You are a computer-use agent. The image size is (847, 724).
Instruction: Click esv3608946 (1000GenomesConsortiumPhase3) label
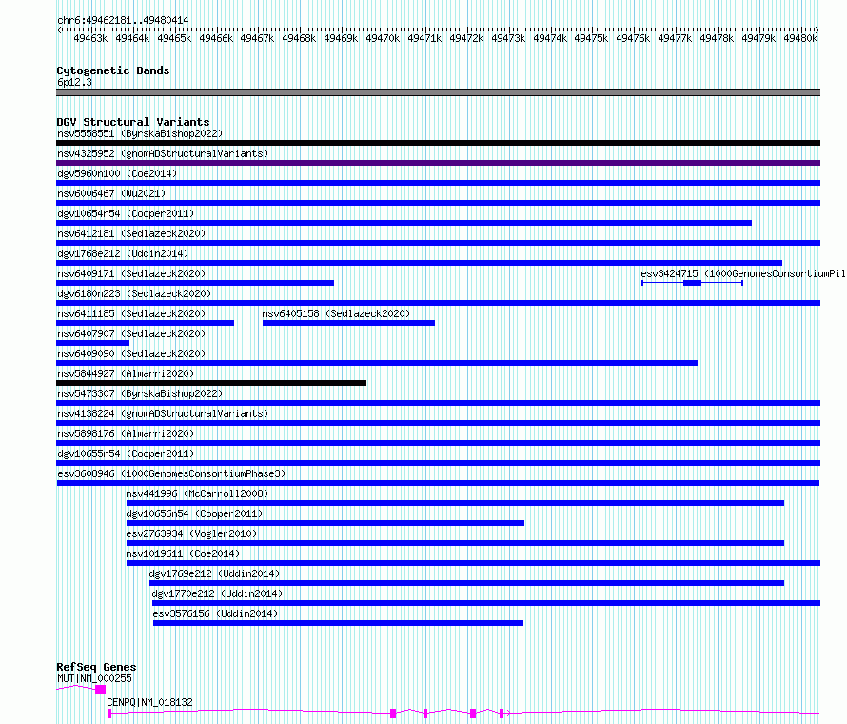(x=171, y=473)
